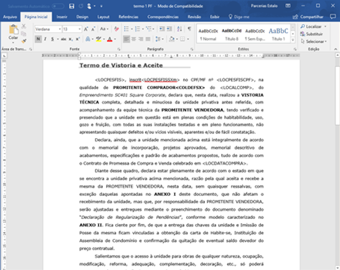Image resolution: width=340 pixels, height=270 pixels.
Task: Increase font size with the grow font icon
Action: [x=86, y=29]
